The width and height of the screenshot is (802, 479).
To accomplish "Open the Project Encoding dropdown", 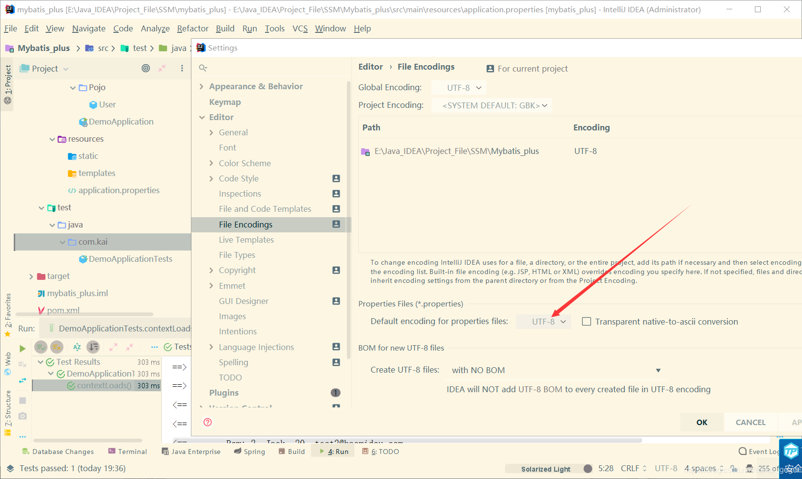I will tap(492, 105).
